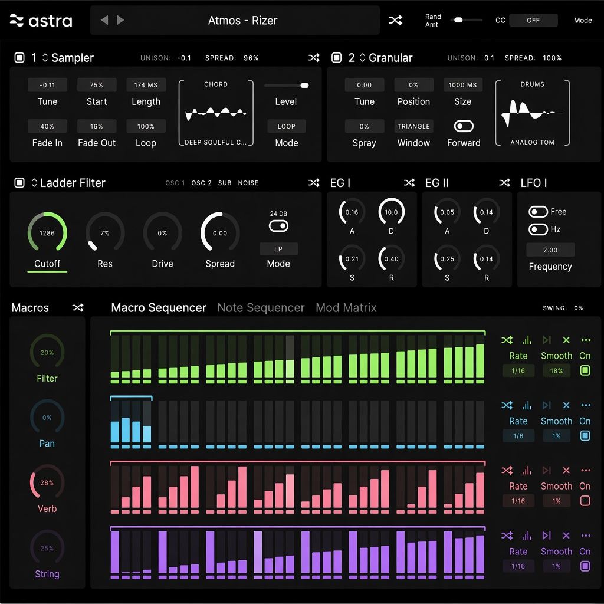Screen dimensions: 604x604
Task: Select OSC 2 filter routing
Action: (x=202, y=183)
